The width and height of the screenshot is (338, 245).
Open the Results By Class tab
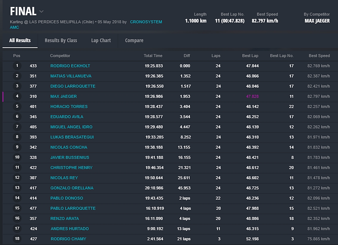61,40
